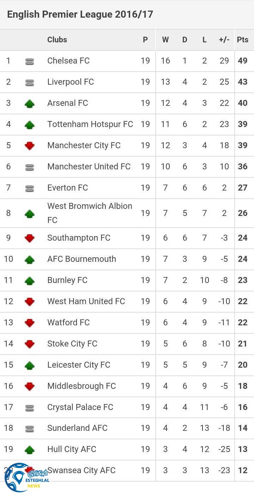Click the green up arrow beside Hull City AFC
This screenshot has height=500, width=254.
(x=30, y=450)
